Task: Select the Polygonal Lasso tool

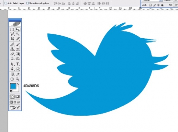Action: tap(12, 34)
